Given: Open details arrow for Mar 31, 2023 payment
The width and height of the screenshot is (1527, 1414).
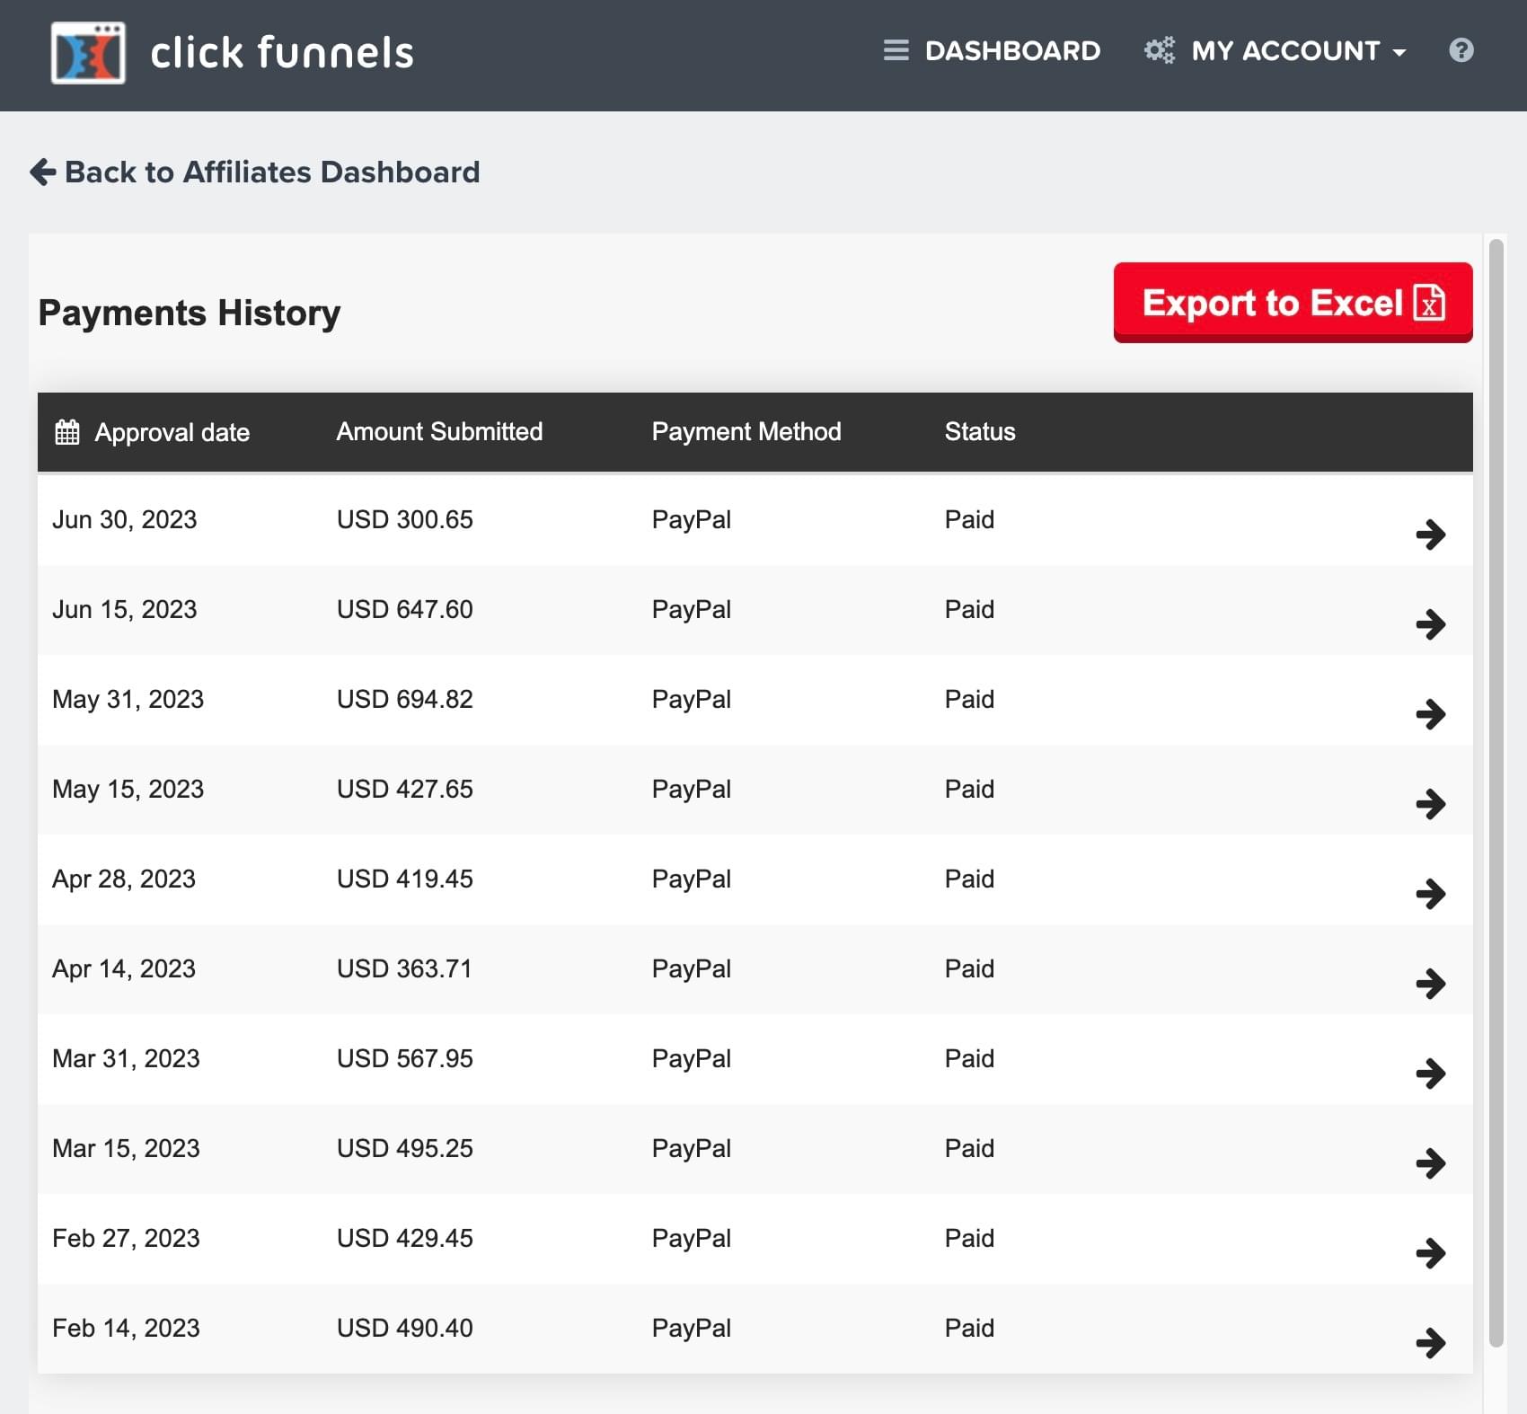Looking at the screenshot, I should point(1431,1074).
